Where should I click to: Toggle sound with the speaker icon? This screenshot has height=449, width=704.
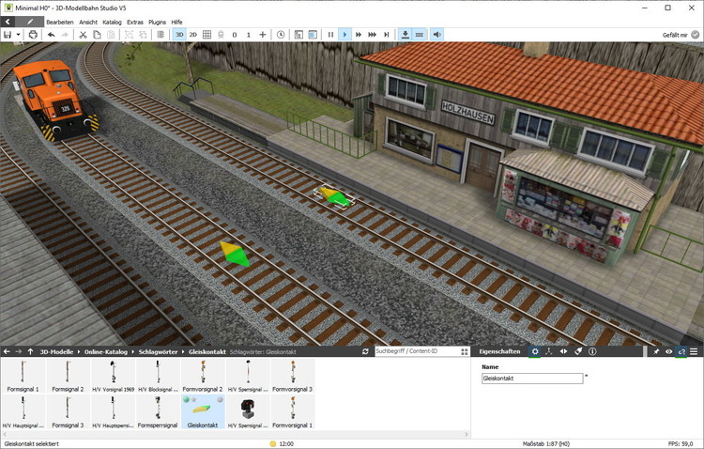click(x=436, y=35)
